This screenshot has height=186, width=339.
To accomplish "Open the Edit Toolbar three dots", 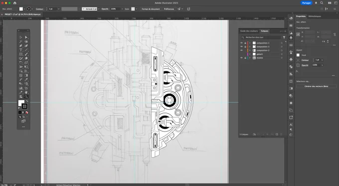I will point(23,127).
